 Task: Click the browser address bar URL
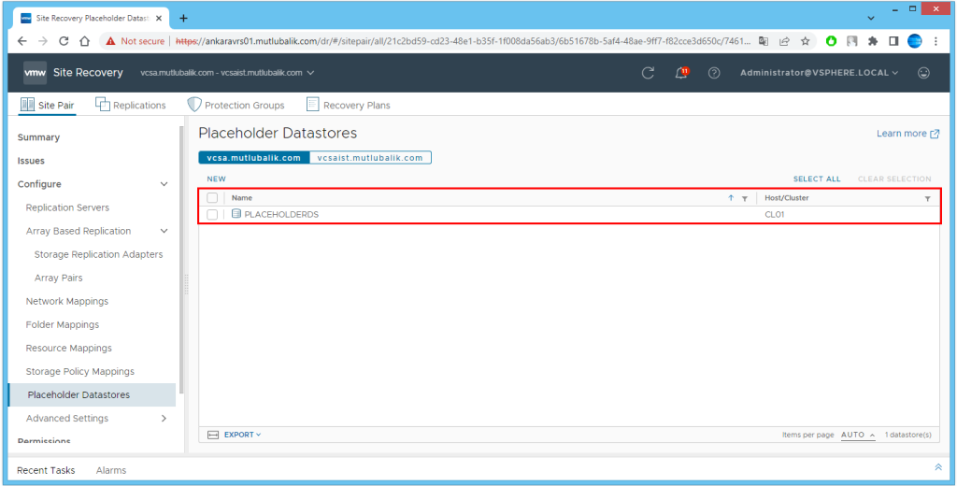(x=464, y=41)
